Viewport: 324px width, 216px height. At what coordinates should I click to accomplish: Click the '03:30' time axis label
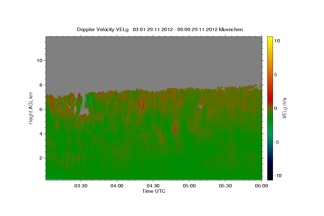click(81, 186)
